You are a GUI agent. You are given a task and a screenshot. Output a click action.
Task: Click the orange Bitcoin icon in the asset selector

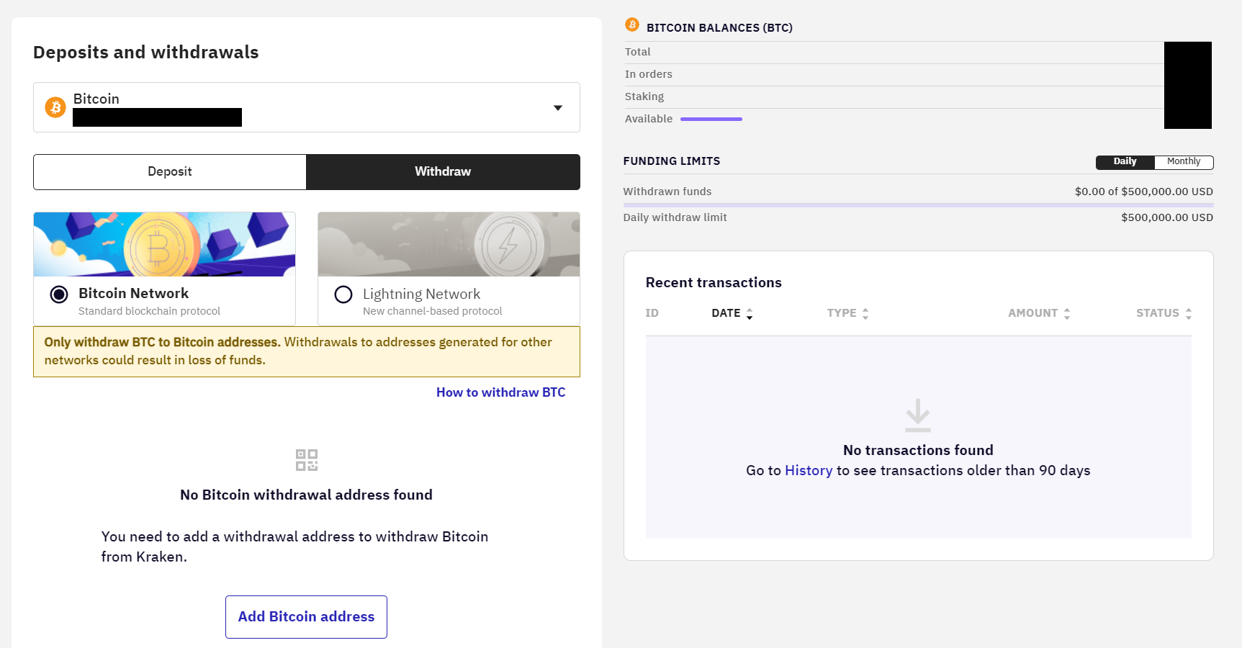(55, 107)
